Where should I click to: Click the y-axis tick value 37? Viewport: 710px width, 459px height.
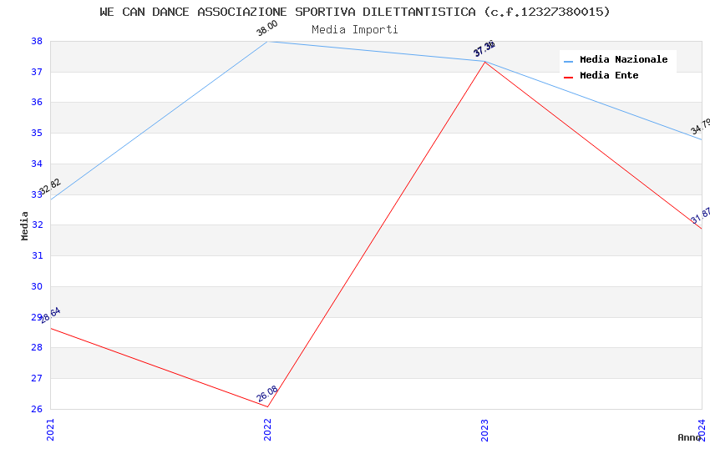pyautogui.click(x=37, y=72)
